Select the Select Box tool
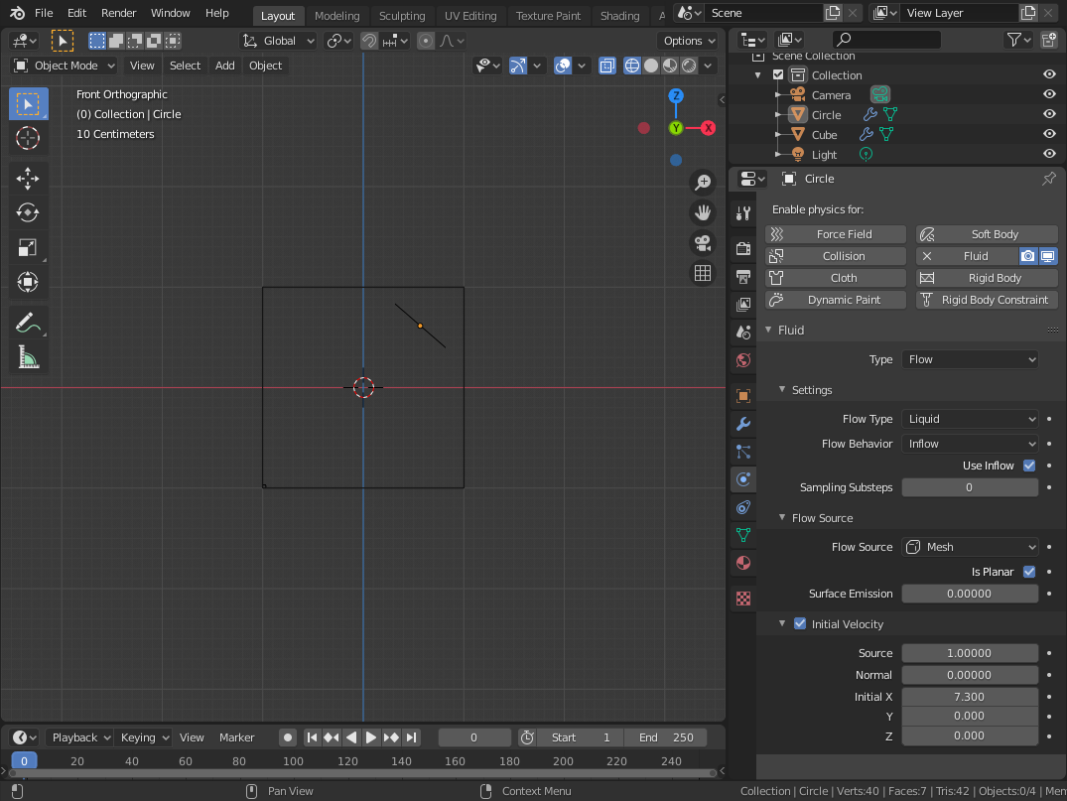Viewport: 1067px width, 801px height. [x=28, y=104]
